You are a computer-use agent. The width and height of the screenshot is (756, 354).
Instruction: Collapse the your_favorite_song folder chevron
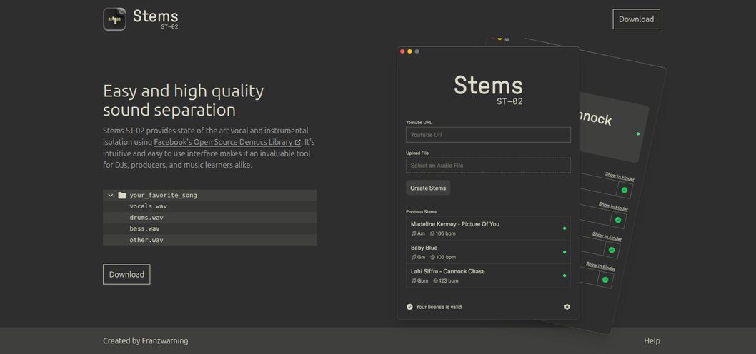[x=111, y=195]
